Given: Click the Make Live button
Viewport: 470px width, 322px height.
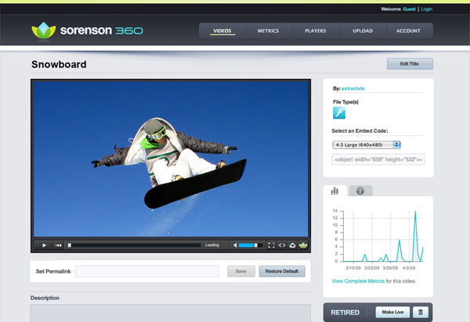Looking at the screenshot, I should (391, 312).
